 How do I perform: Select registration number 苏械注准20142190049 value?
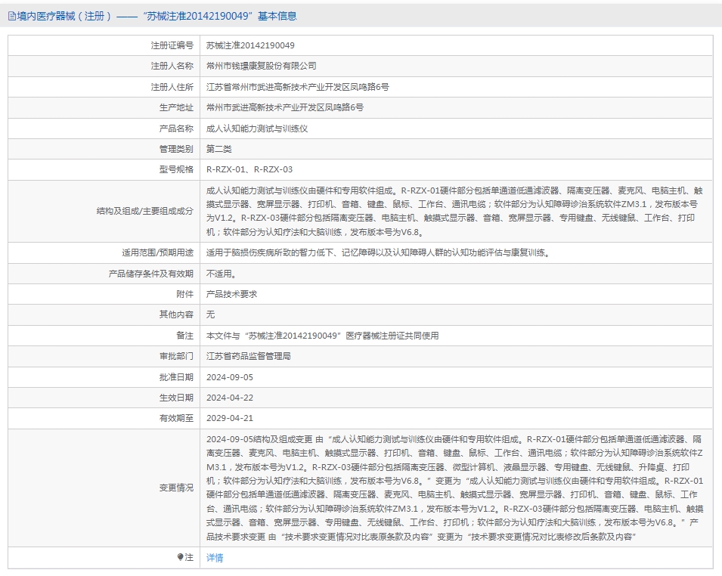250,45
